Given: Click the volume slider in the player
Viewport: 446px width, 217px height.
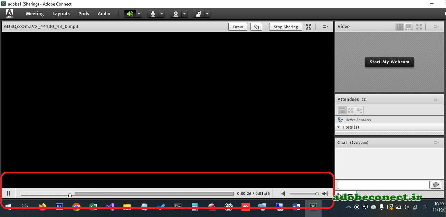Looking at the screenshot, I should pos(303,194).
